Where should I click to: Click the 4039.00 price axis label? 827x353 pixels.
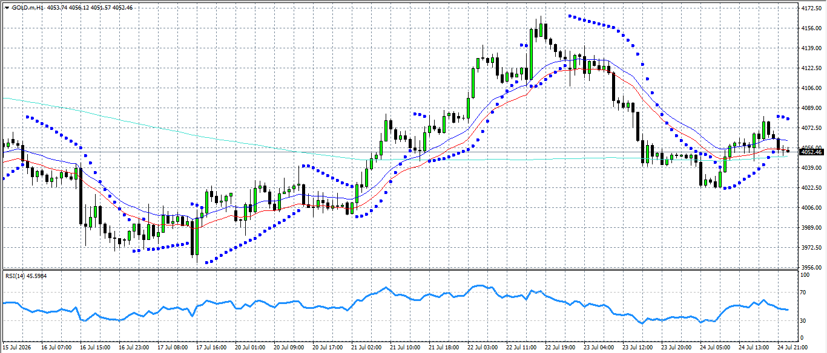click(x=810, y=168)
